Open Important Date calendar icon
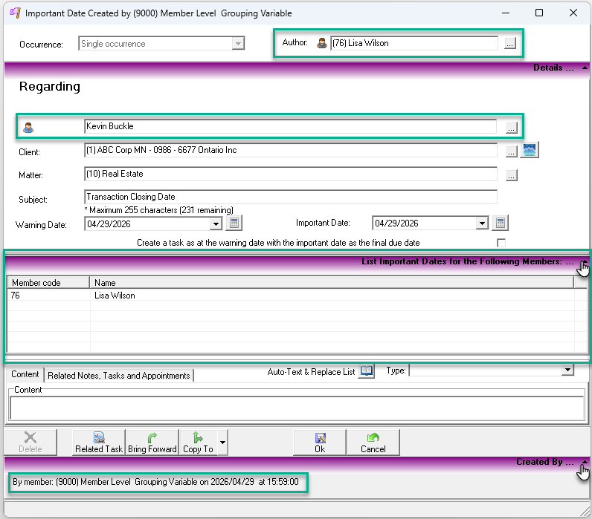The height and width of the screenshot is (519, 592). (x=501, y=223)
